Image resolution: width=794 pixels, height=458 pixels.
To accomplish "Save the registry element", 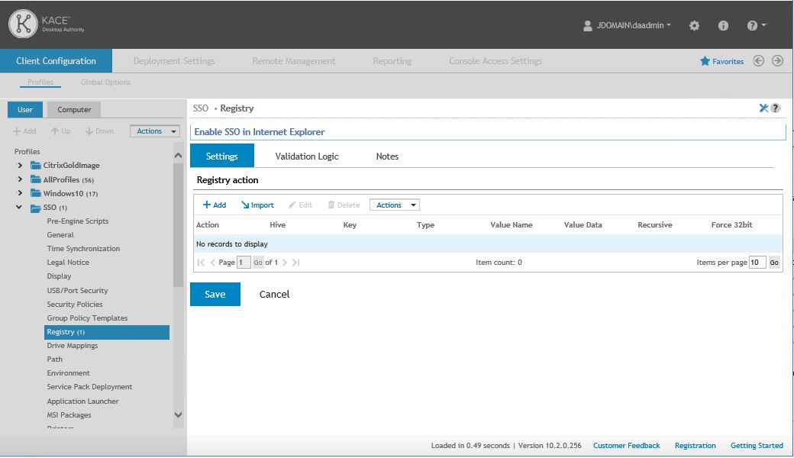I will click(x=215, y=294).
